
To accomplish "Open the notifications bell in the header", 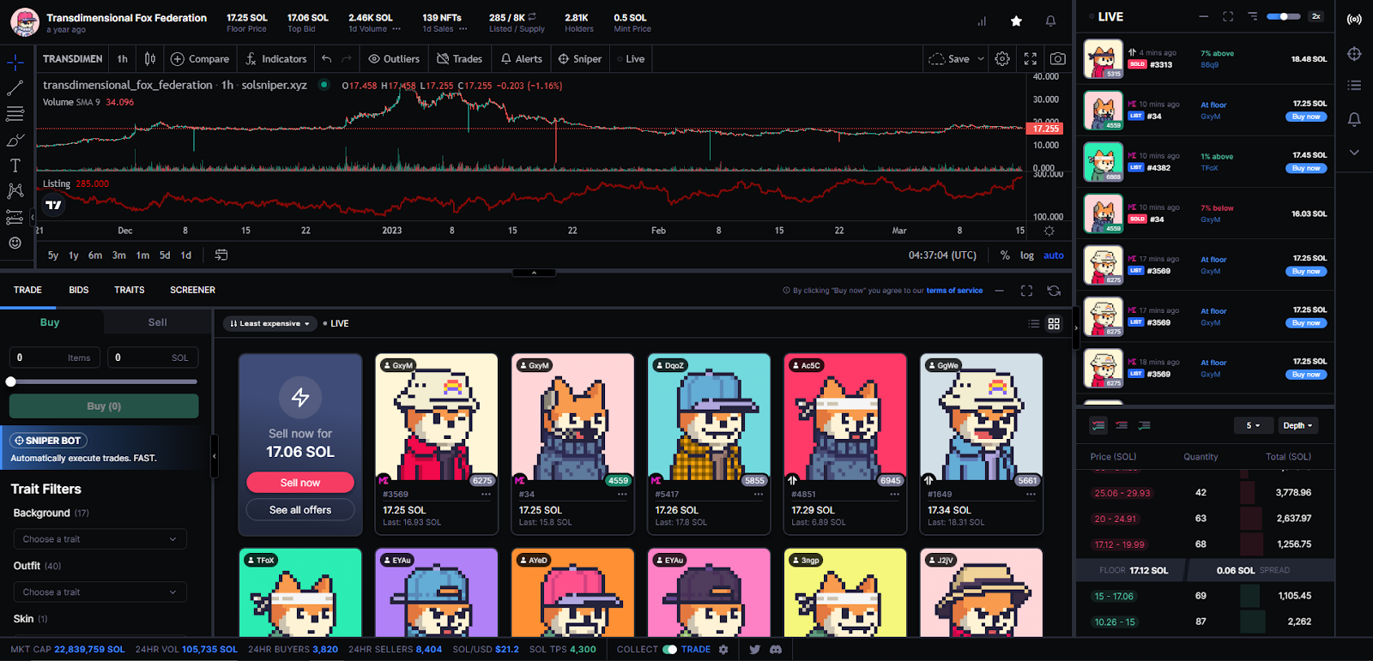I will (1050, 21).
